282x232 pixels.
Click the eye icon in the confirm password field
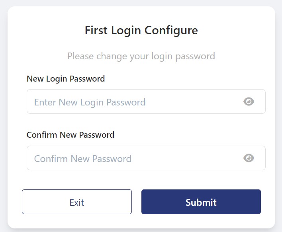tap(249, 158)
